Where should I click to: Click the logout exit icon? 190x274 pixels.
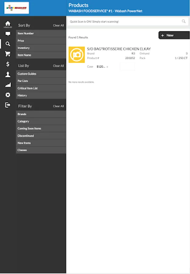(8, 105)
